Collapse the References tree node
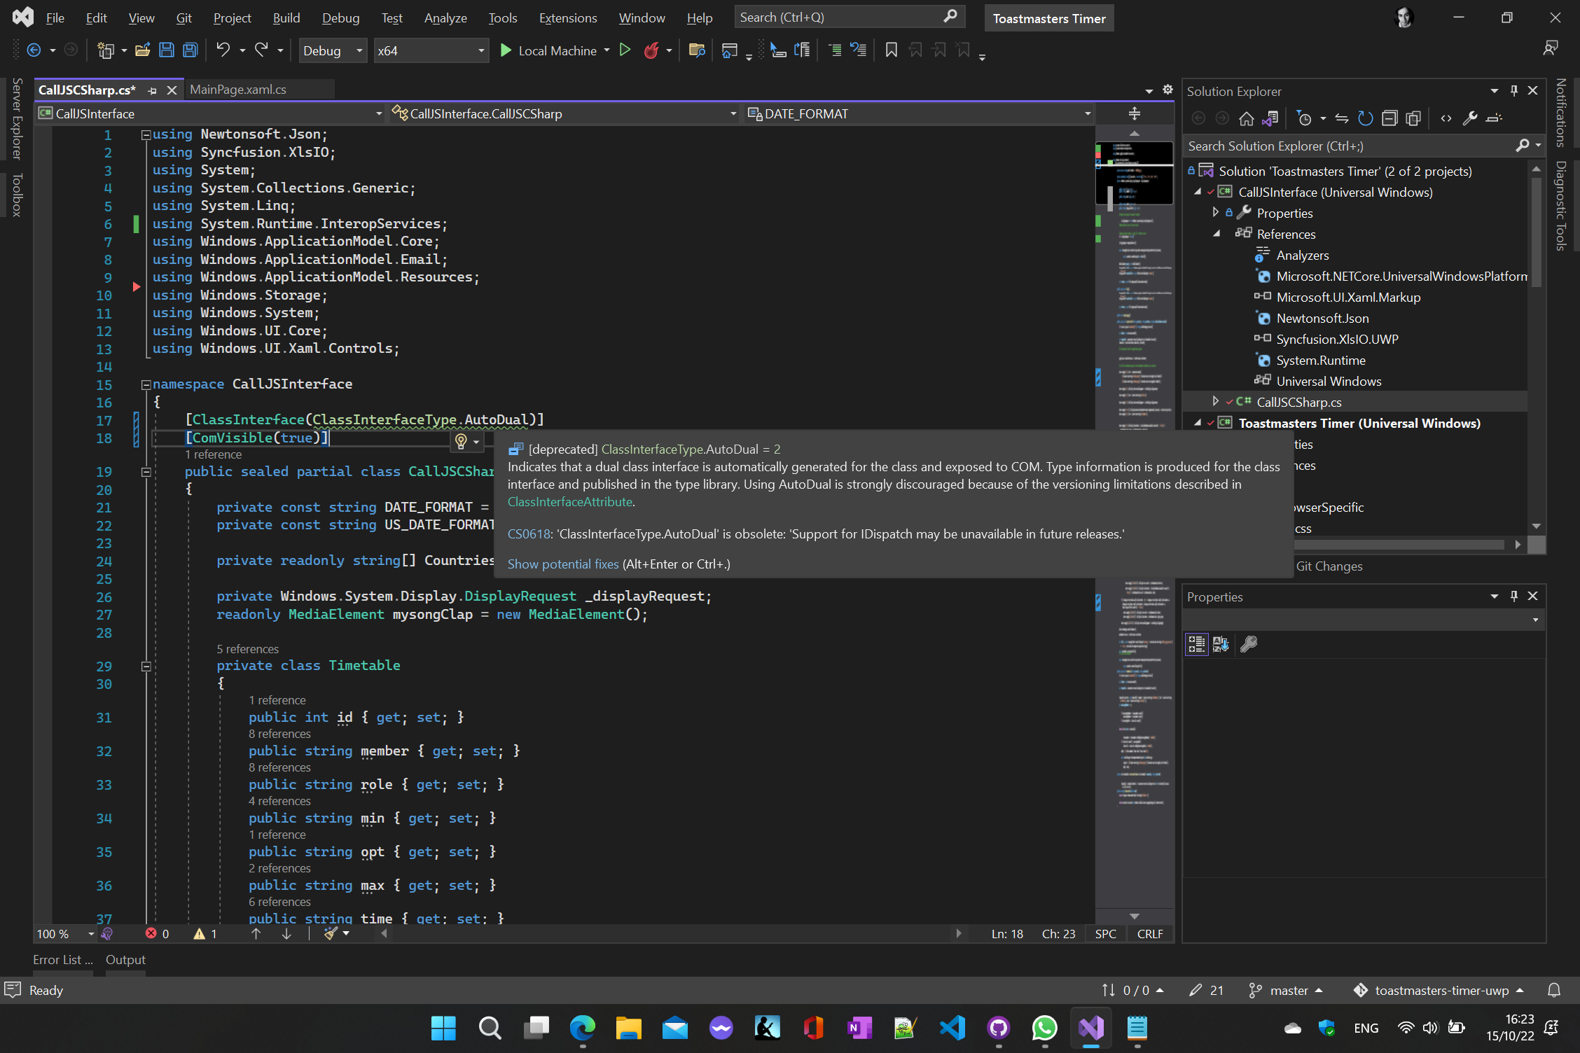Viewport: 1580px width, 1053px height. coord(1218,235)
